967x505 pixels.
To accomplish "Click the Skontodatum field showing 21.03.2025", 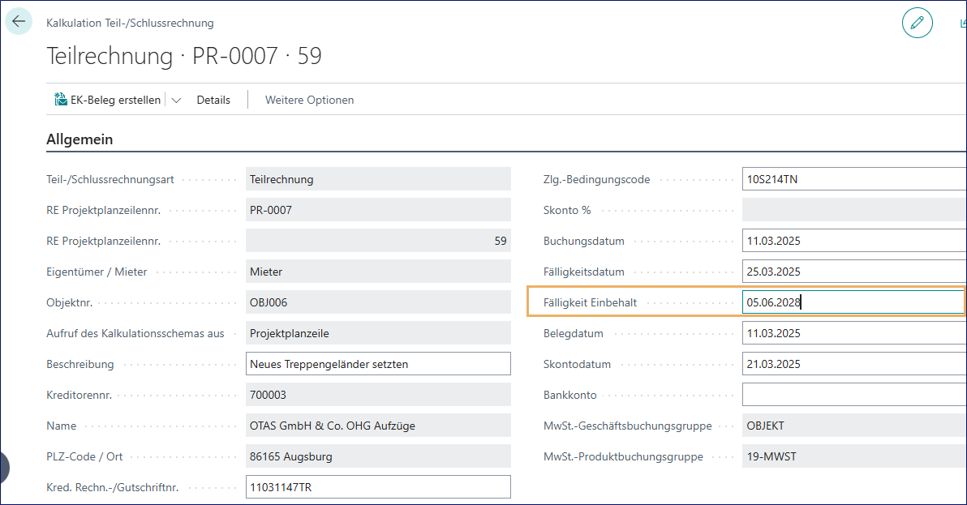I will [852, 364].
